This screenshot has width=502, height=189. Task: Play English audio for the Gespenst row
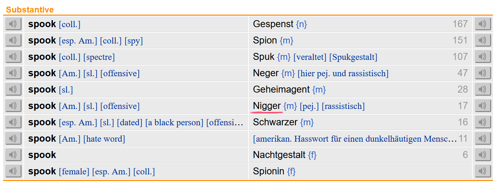13,24
